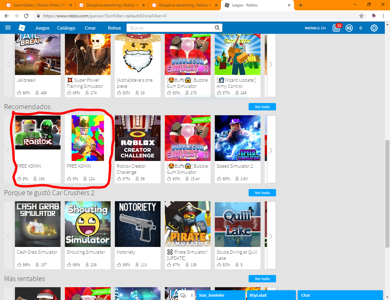Screen dimensions: 390x300
Task: Open chat with Star_luminite
Action: tap(221, 295)
